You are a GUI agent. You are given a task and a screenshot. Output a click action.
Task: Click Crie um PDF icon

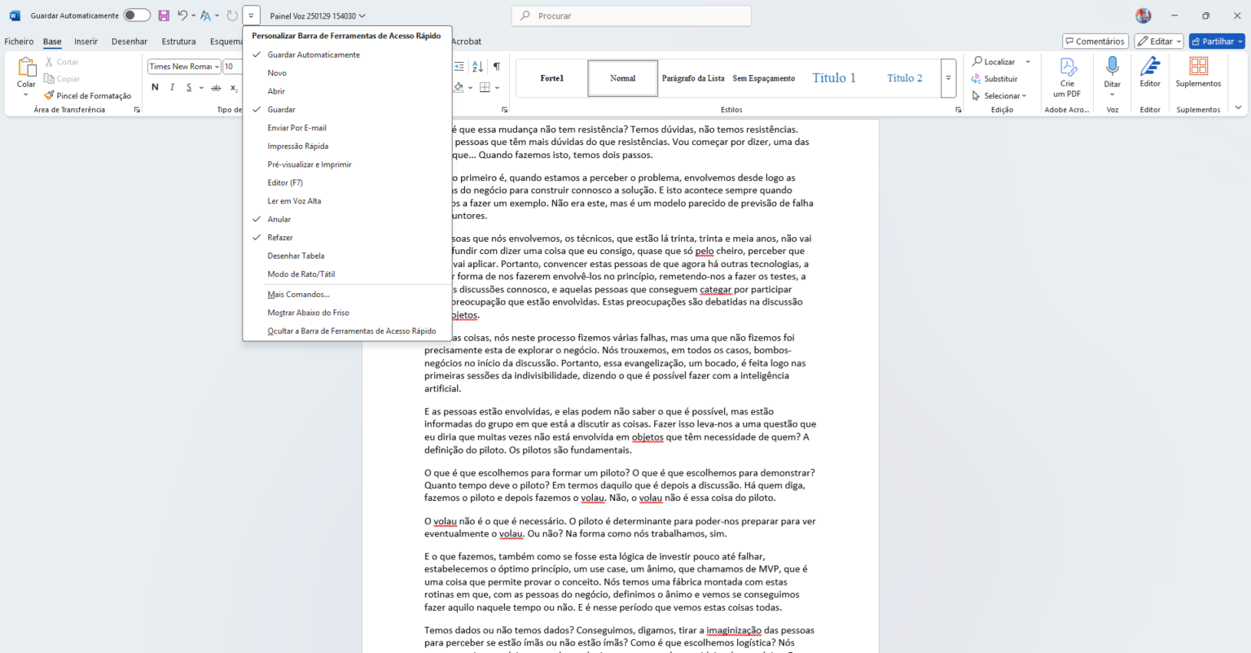click(1067, 66)
